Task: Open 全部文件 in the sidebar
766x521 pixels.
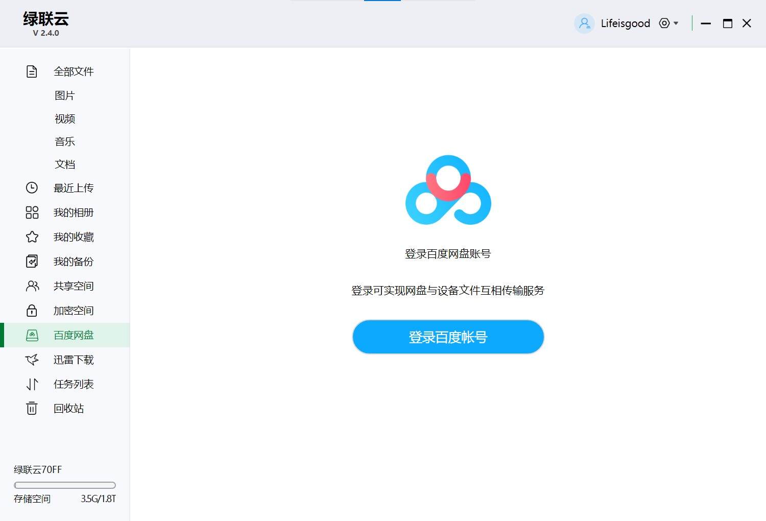Action: coord(74,72)
